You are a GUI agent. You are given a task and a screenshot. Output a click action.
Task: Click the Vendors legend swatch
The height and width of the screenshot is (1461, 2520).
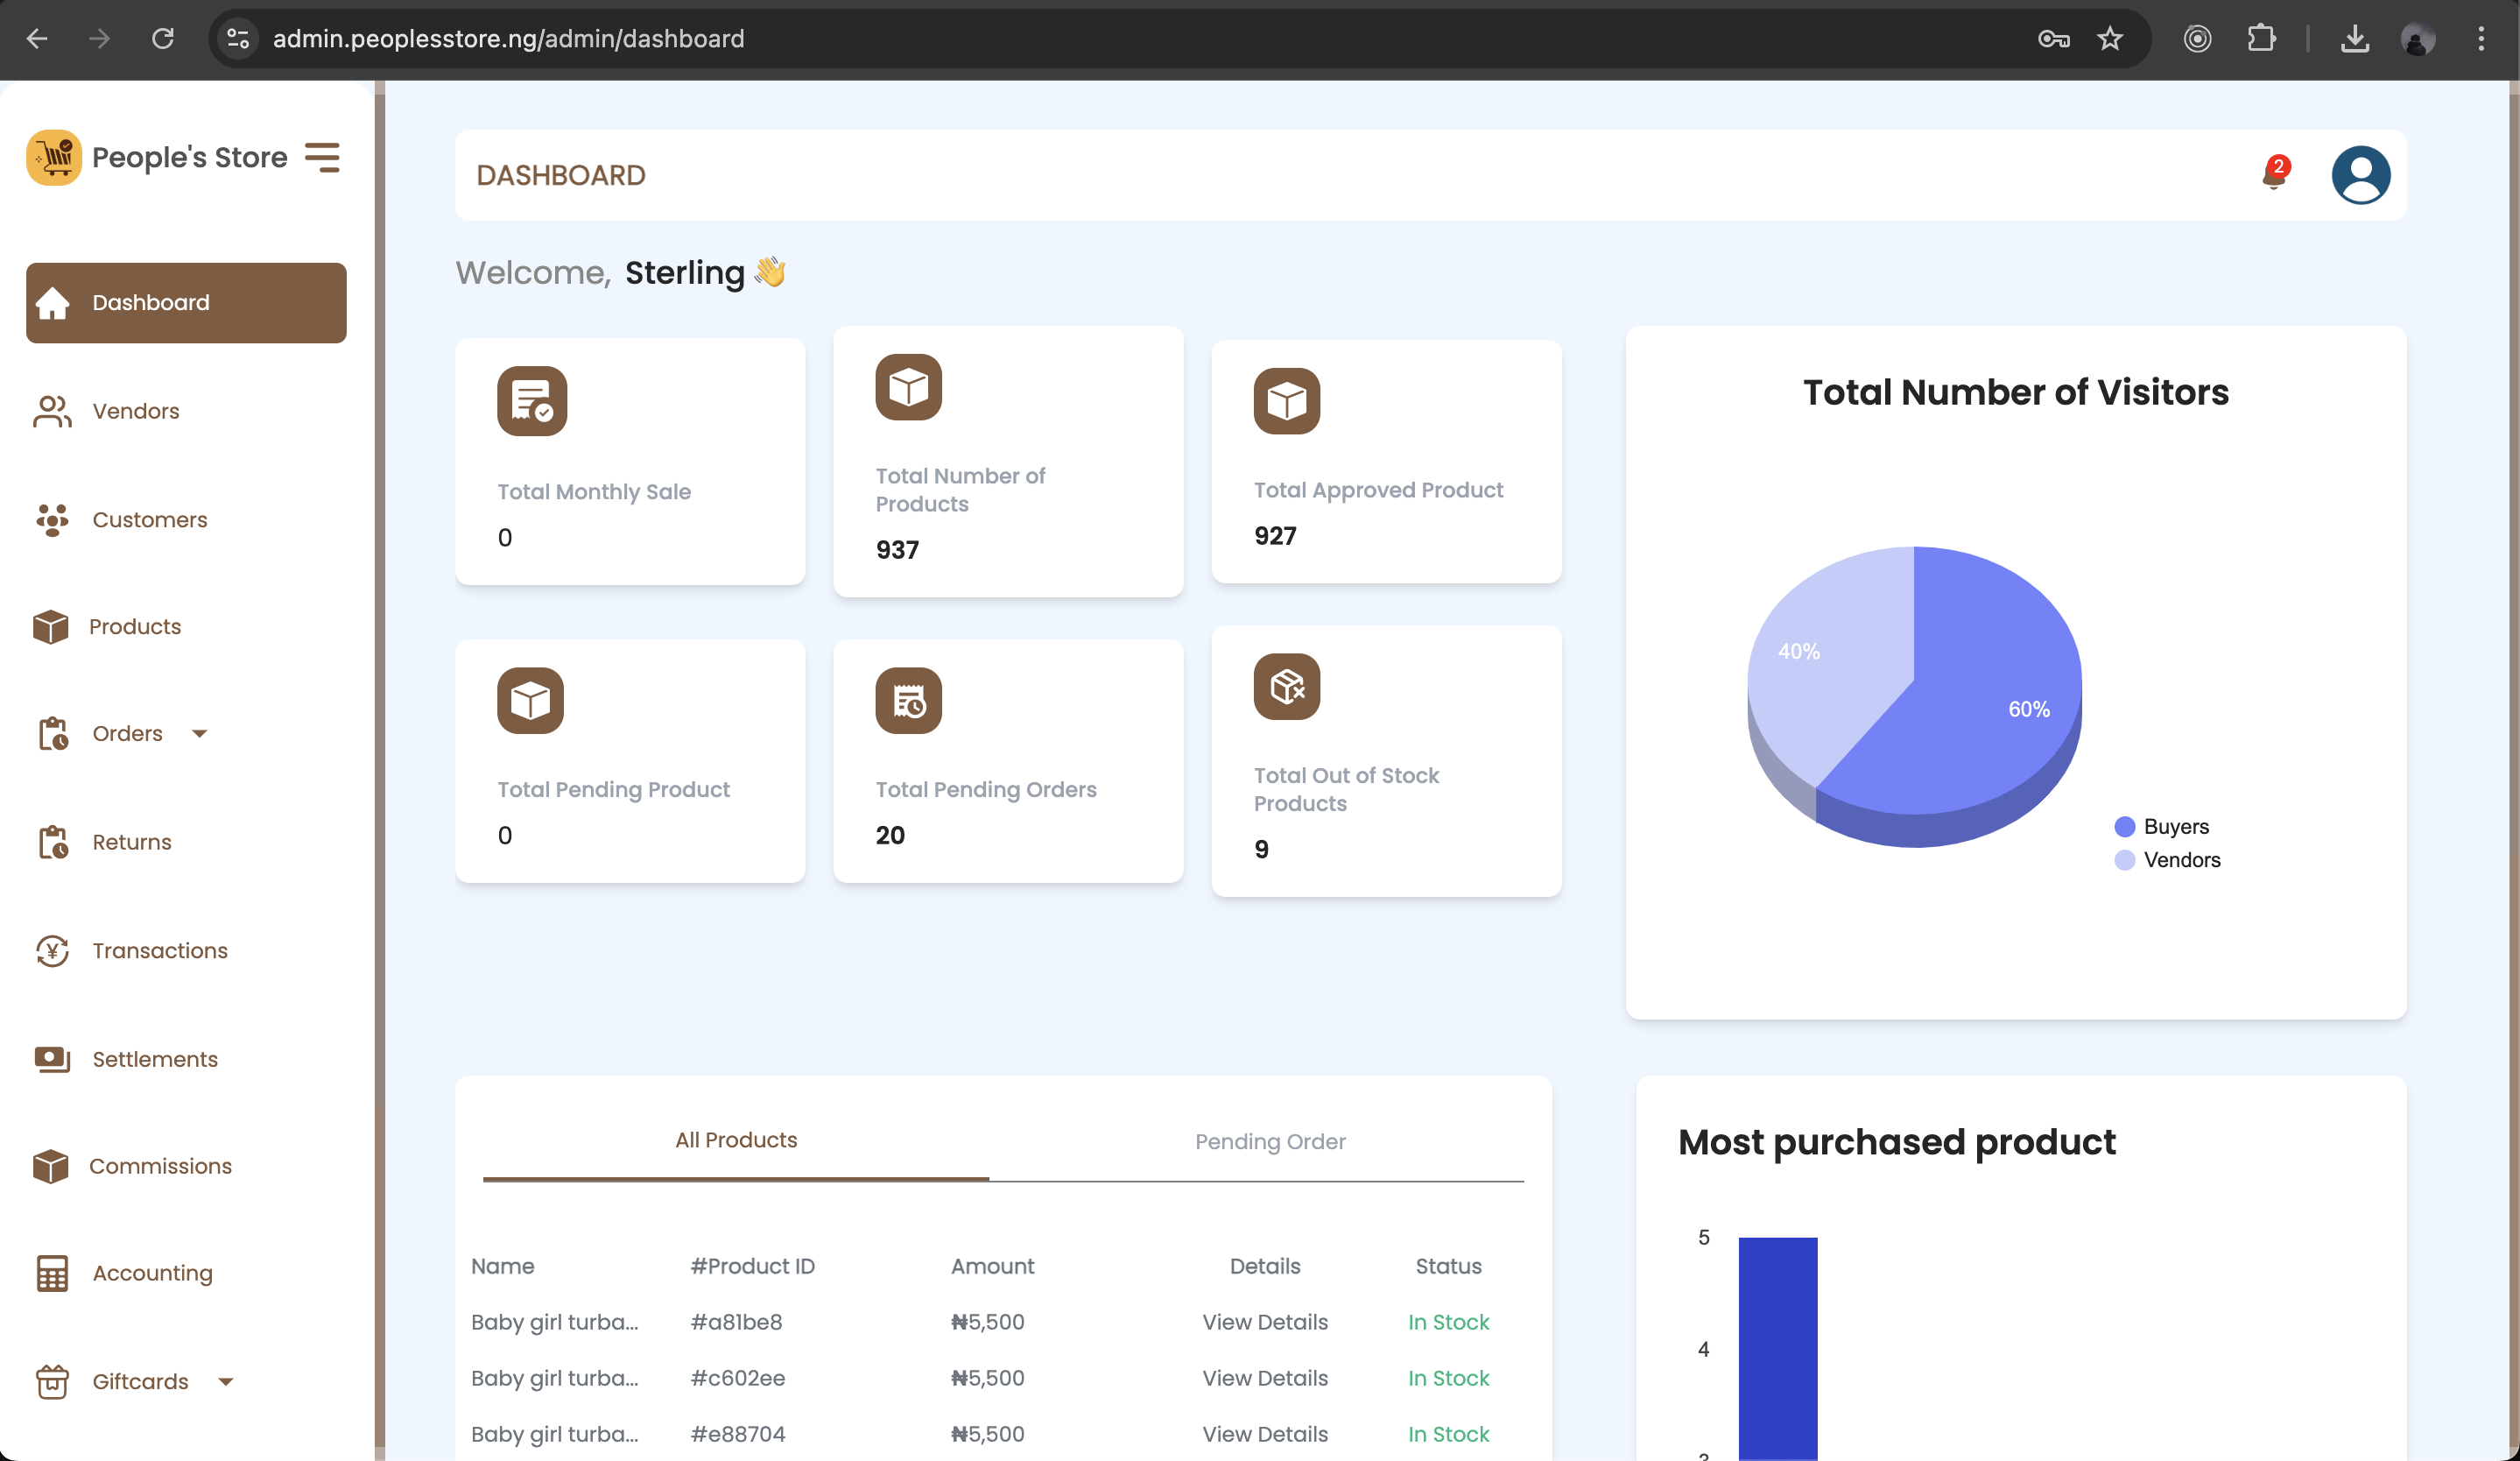point(2124,860)
